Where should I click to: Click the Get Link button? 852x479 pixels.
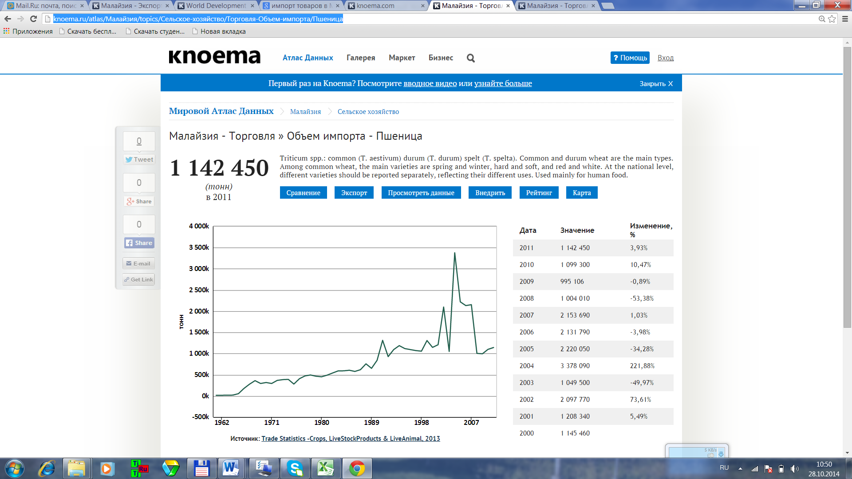(139, 279)
